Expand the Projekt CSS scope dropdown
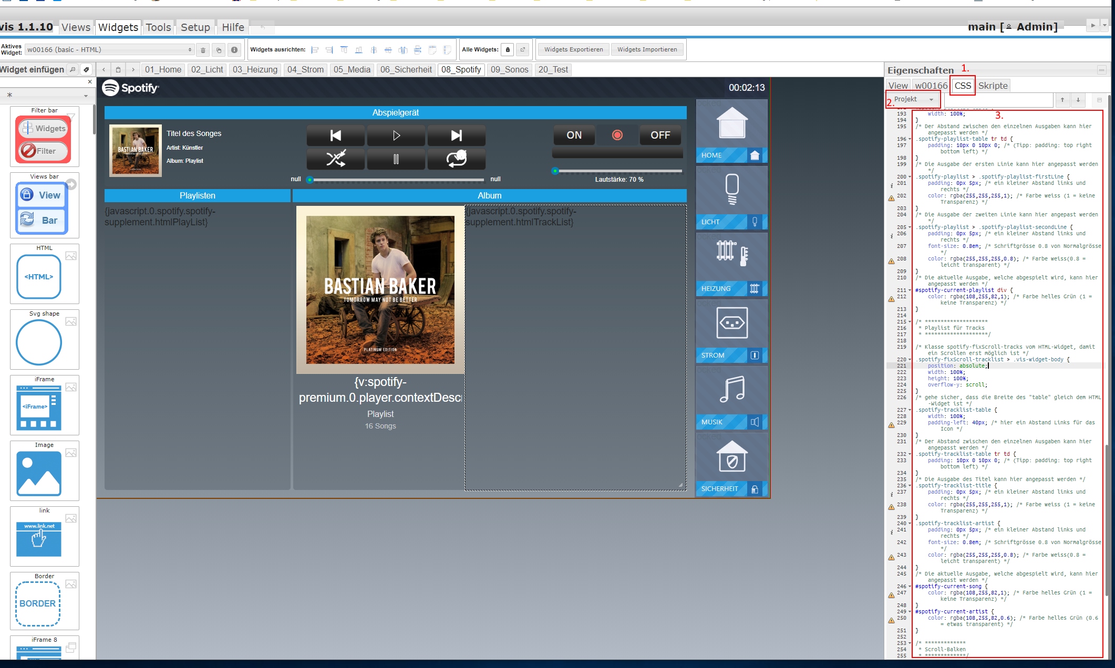The image size is (1115, 668). 914,99
